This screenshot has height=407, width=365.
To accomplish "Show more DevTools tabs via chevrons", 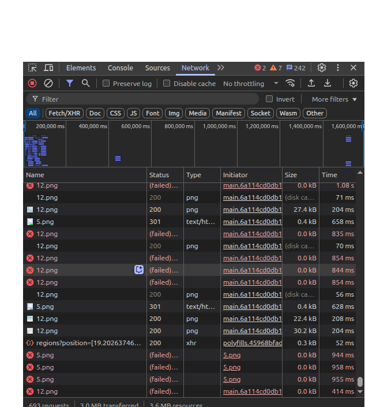I will [220, 68].
